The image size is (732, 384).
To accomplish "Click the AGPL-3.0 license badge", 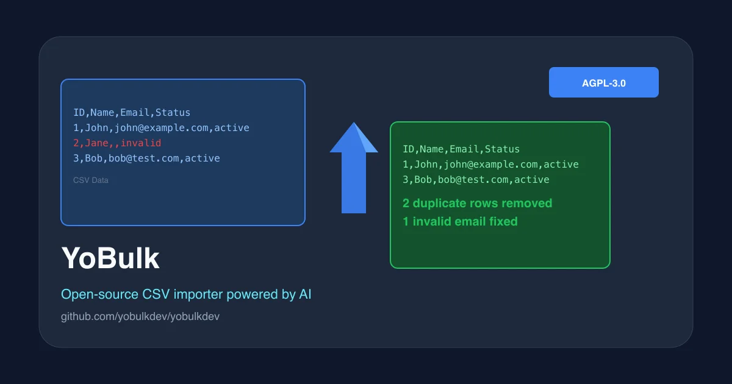I will tap(604, 82).
